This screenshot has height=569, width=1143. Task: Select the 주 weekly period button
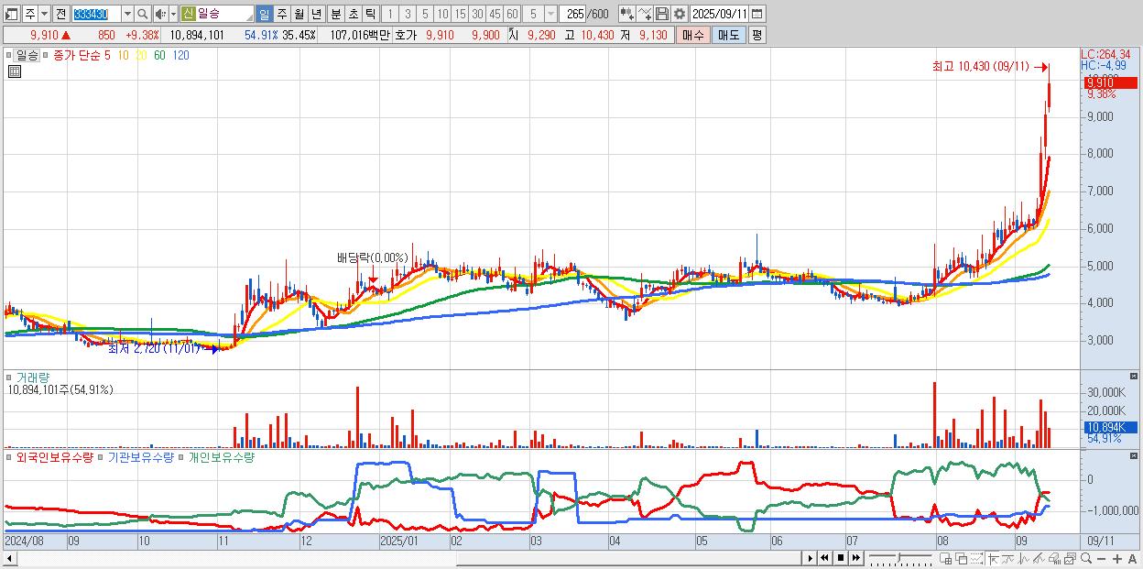click(281, 14)
